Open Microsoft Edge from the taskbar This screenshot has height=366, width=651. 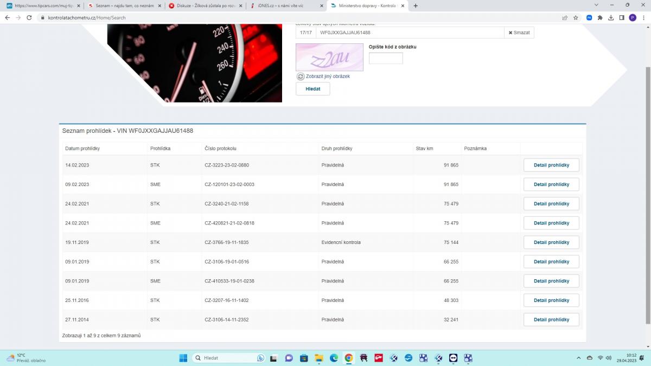[x=334, y=358]
